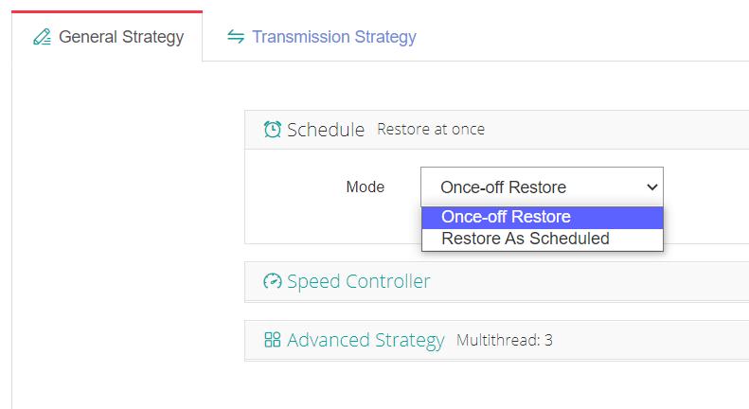Click the transfer arrows icon beside Transmission Strategy

point(236,36)
